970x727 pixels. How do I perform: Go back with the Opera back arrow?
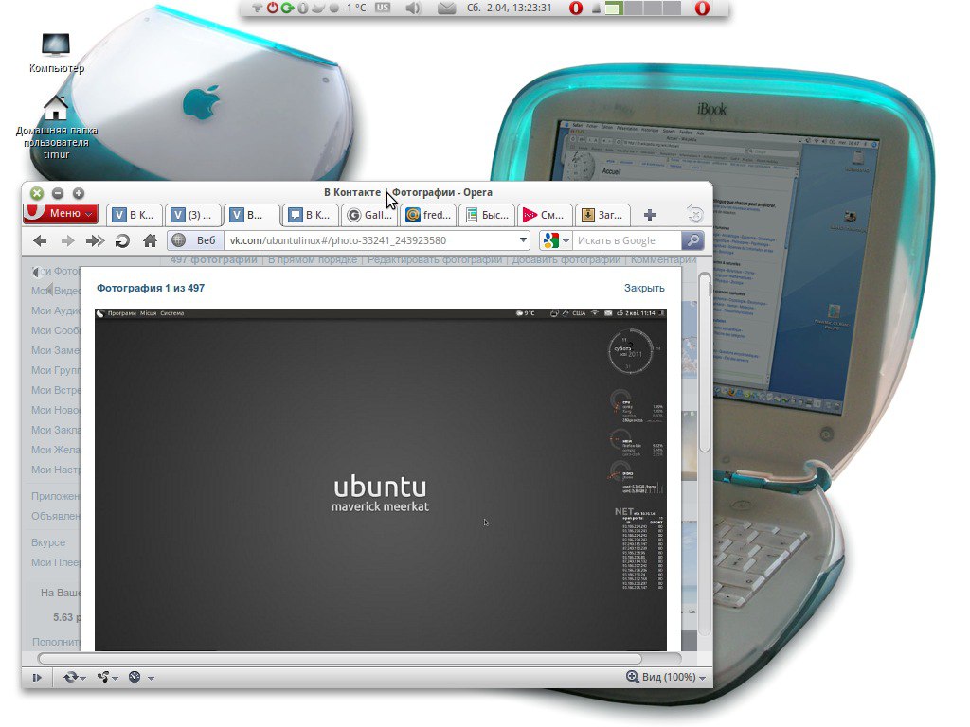tap(40, 240)
